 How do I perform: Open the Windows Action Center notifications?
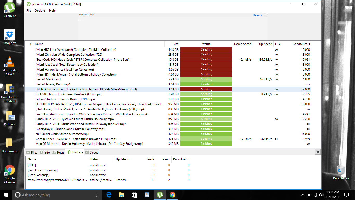point(346,195)
